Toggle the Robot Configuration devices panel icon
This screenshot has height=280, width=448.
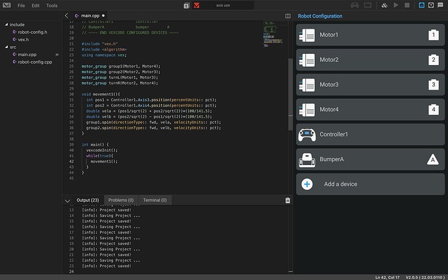tap(421, 5)
